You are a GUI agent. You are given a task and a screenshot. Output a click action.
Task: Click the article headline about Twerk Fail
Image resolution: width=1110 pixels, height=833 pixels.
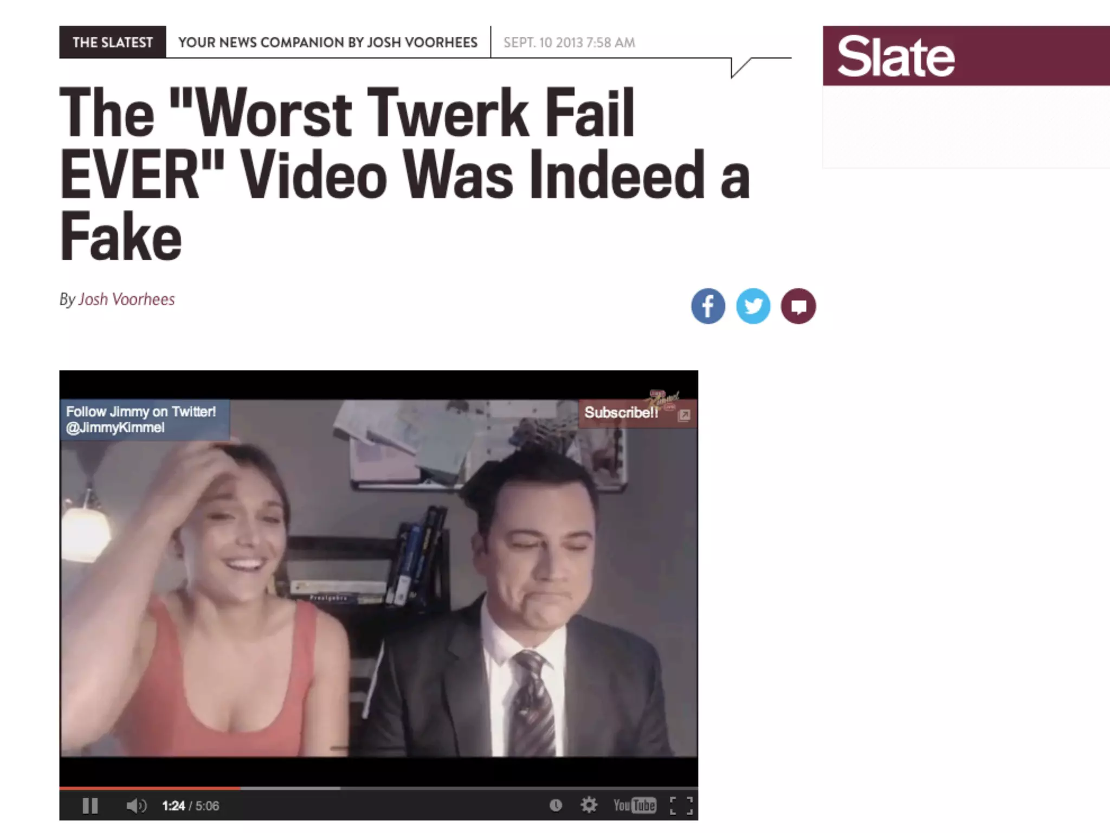[x=404, y=175]
